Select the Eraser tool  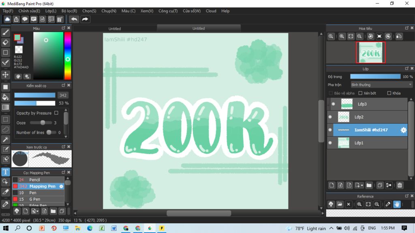coord(6,42)
